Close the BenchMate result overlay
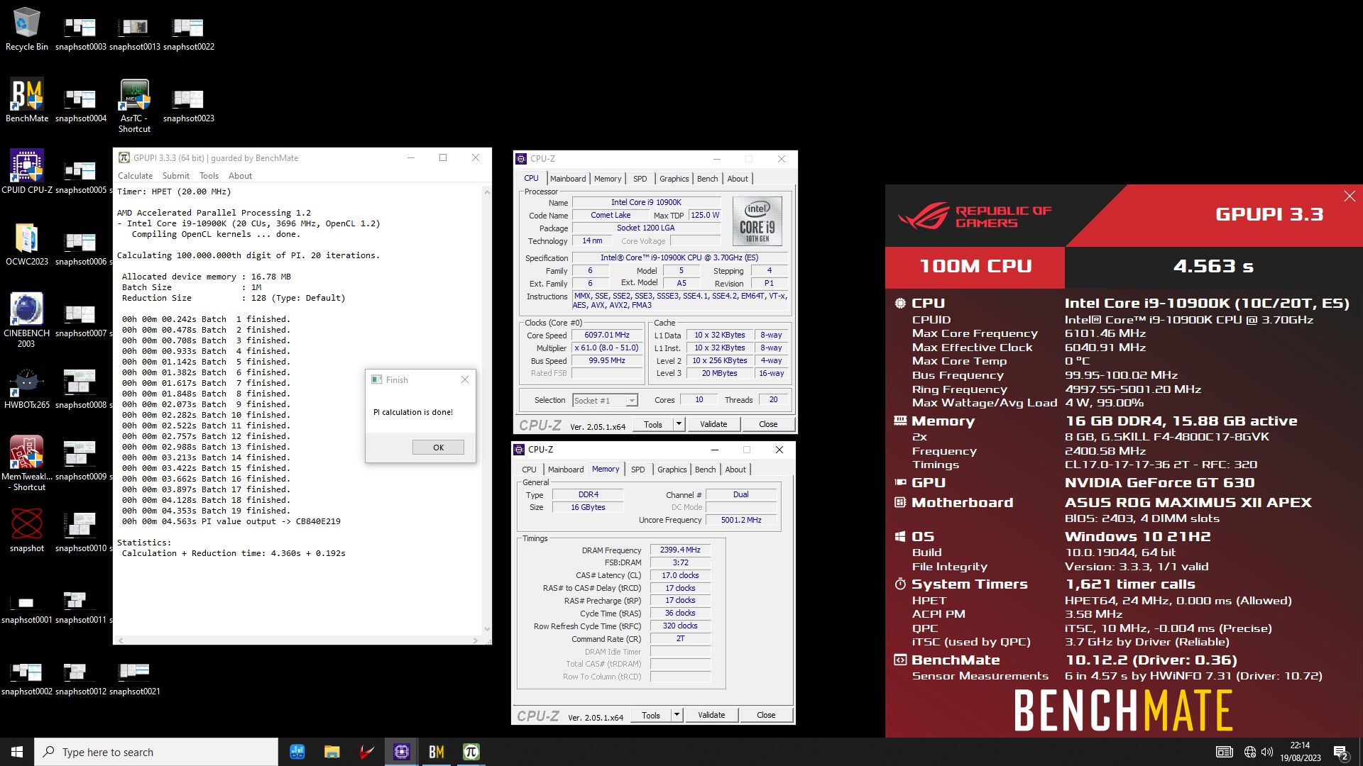This screenshot has height=766, width=1363. click(x=1350, y=196)
